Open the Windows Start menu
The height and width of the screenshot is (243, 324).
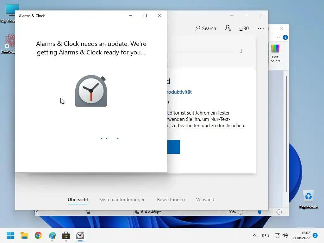point(10,235)
